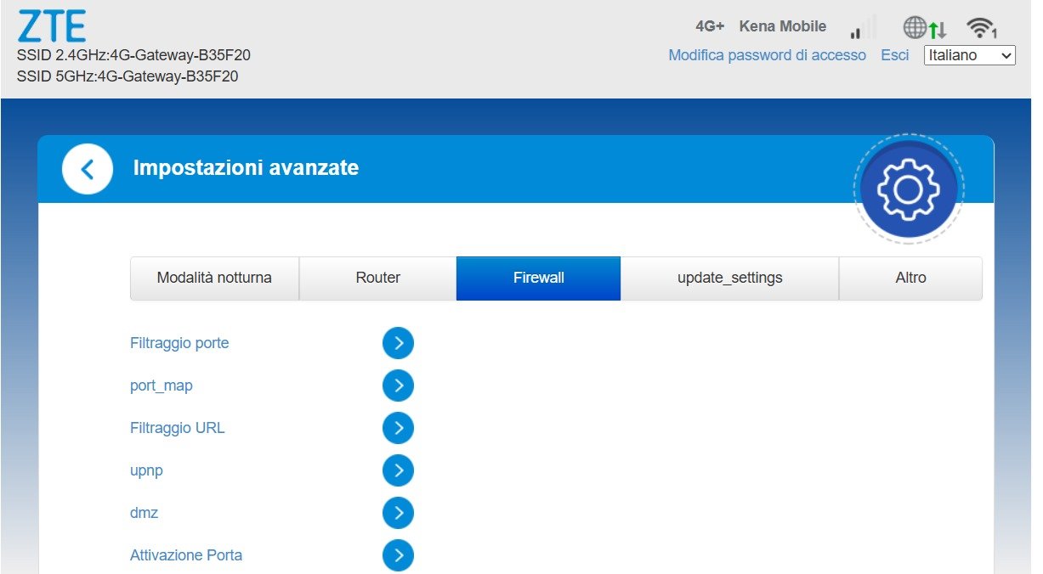Image resolution: width=1043 pixels, height=574 pixels.
Task: Click arrow next to Attivazione Porta
Action: [398, 555]
